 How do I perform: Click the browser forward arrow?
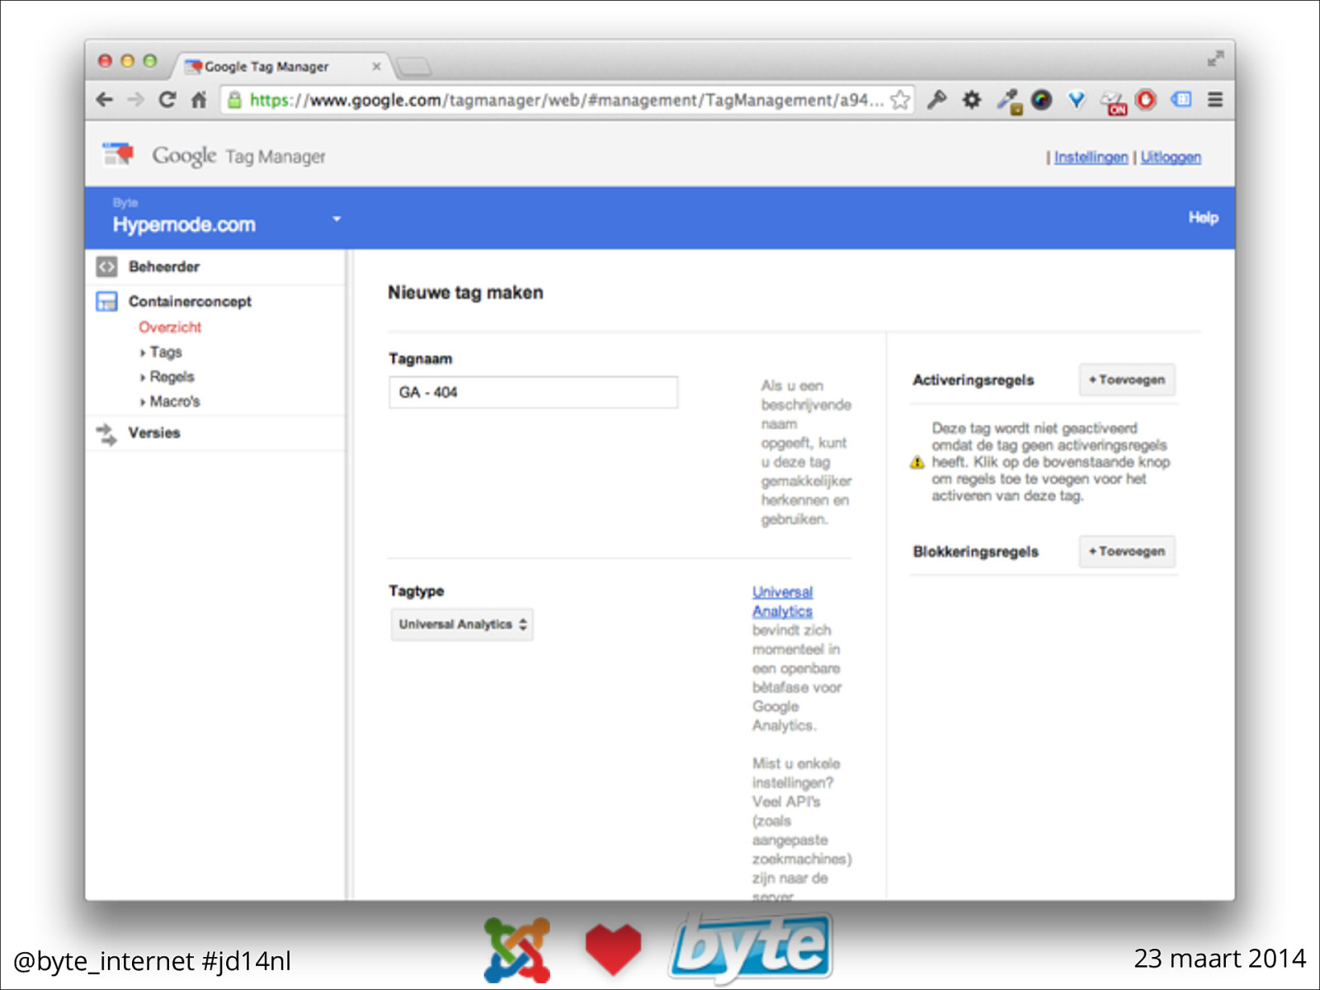(x=136, y=100)
